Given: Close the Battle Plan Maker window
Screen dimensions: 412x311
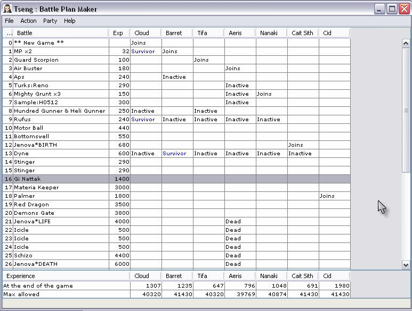Looking at the screenshot, I should tap(405, 9).
